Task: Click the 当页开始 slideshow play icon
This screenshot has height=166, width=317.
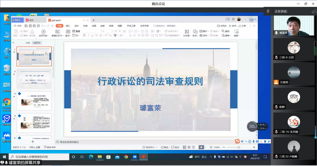Action: tap(43, 33)
